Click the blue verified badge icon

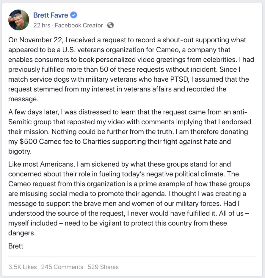click(74, 15)
